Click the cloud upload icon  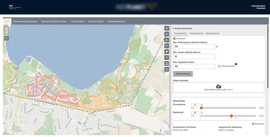(219, 86)
